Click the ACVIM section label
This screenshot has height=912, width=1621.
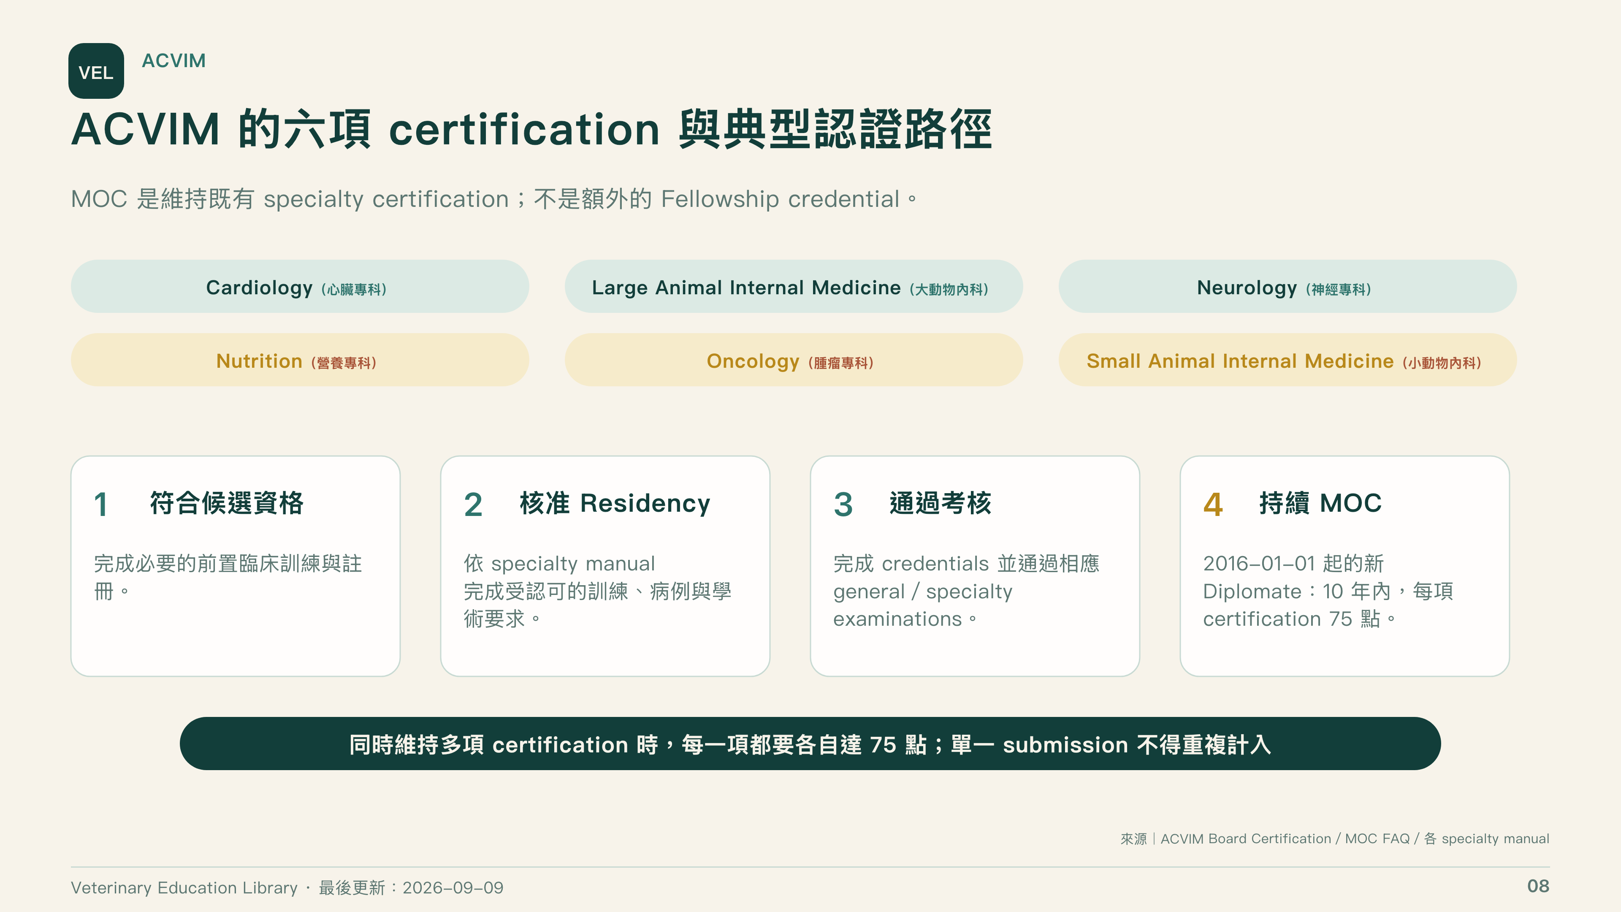pyautogui.click(x=173, y=60)
